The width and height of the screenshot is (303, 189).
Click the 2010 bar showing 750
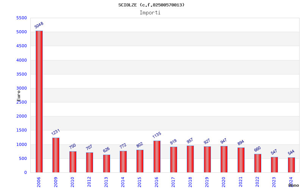[73, 162]
